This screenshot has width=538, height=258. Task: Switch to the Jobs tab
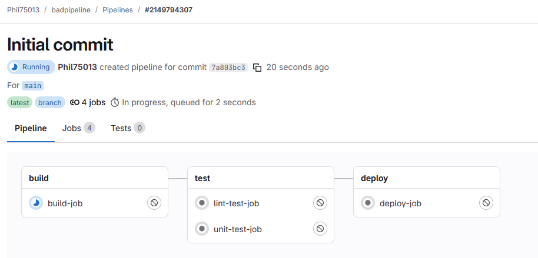pos(78,128)
